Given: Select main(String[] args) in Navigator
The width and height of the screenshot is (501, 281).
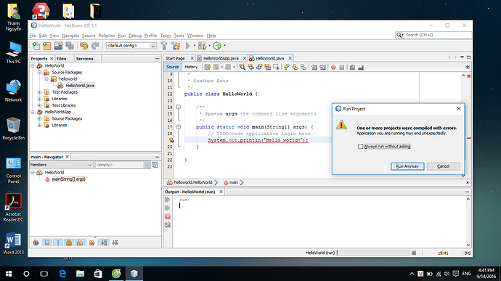Looking at the screenshot, I should [69, 179].
